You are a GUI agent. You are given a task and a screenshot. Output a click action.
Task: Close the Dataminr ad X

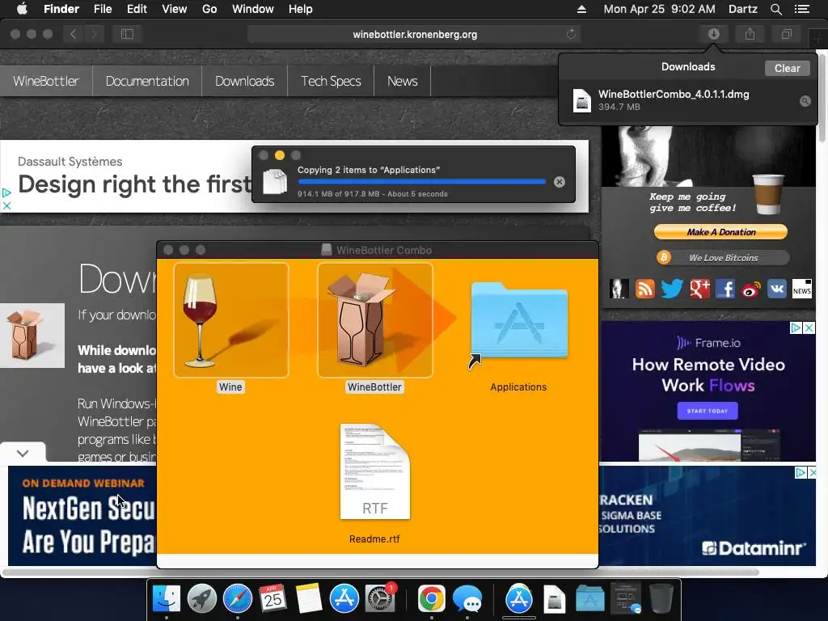pyautogui.click(x=812, y=472)
